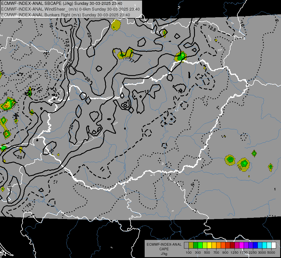This screenshot has width=281, height=258.
Task: Select the white swatch above 5000
Action: click(274, 245)
